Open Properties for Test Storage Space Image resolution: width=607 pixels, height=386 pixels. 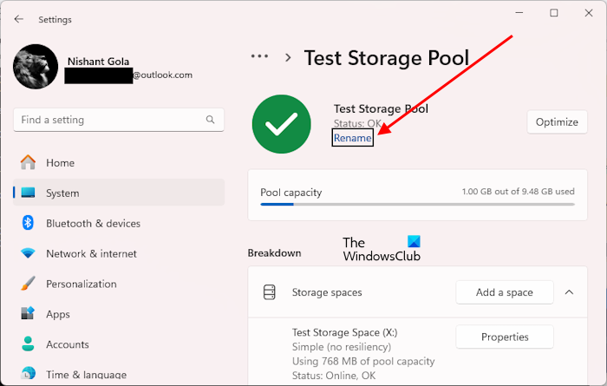504,337
